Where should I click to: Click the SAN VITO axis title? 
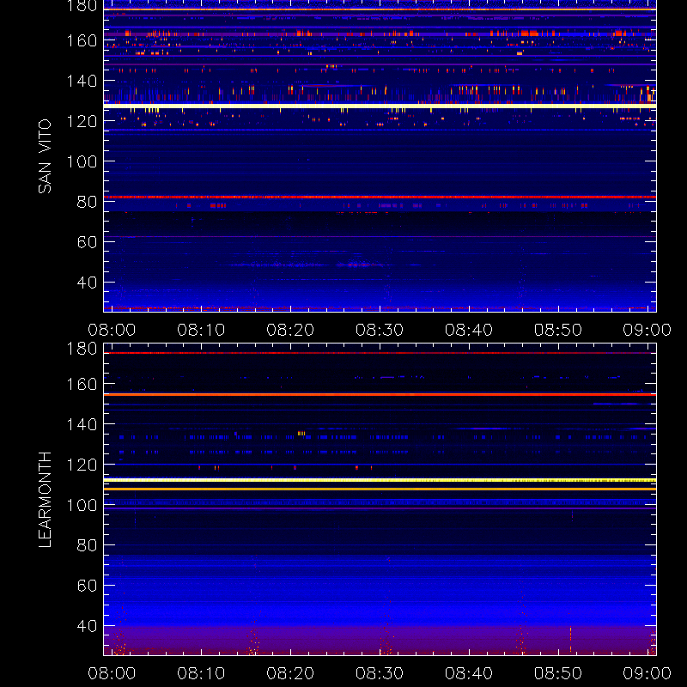tap(45, 156)
